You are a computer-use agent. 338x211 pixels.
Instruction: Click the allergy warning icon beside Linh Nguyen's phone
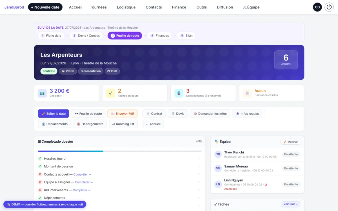tap(266, 185)
